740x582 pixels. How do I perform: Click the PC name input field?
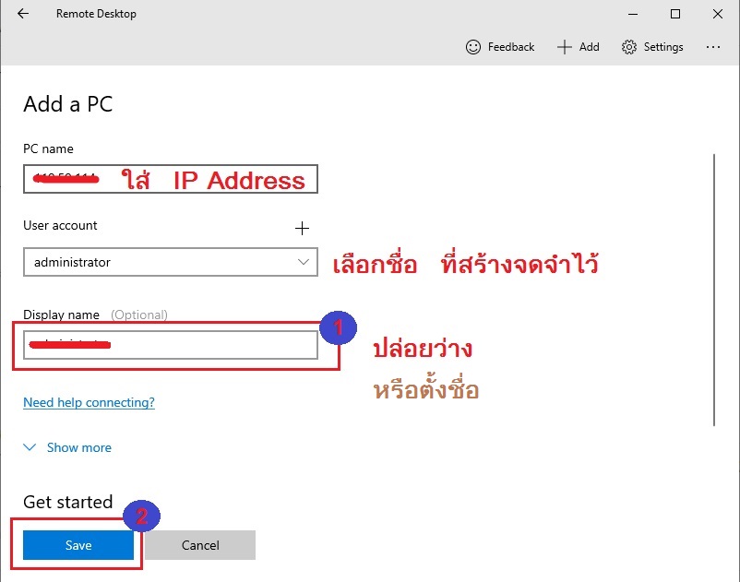coord(170,179)
